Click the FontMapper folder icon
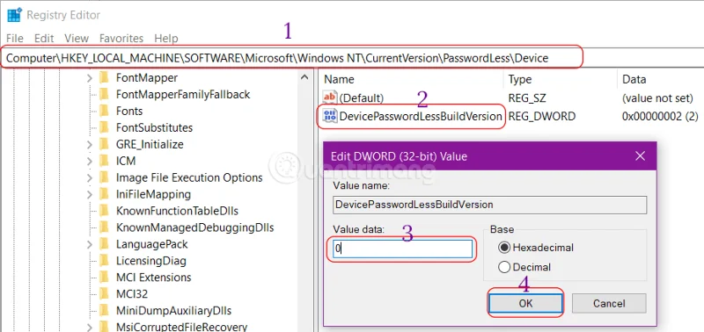Image resolution: width=704 pixels, height=332 pixels. coord(104,78)
